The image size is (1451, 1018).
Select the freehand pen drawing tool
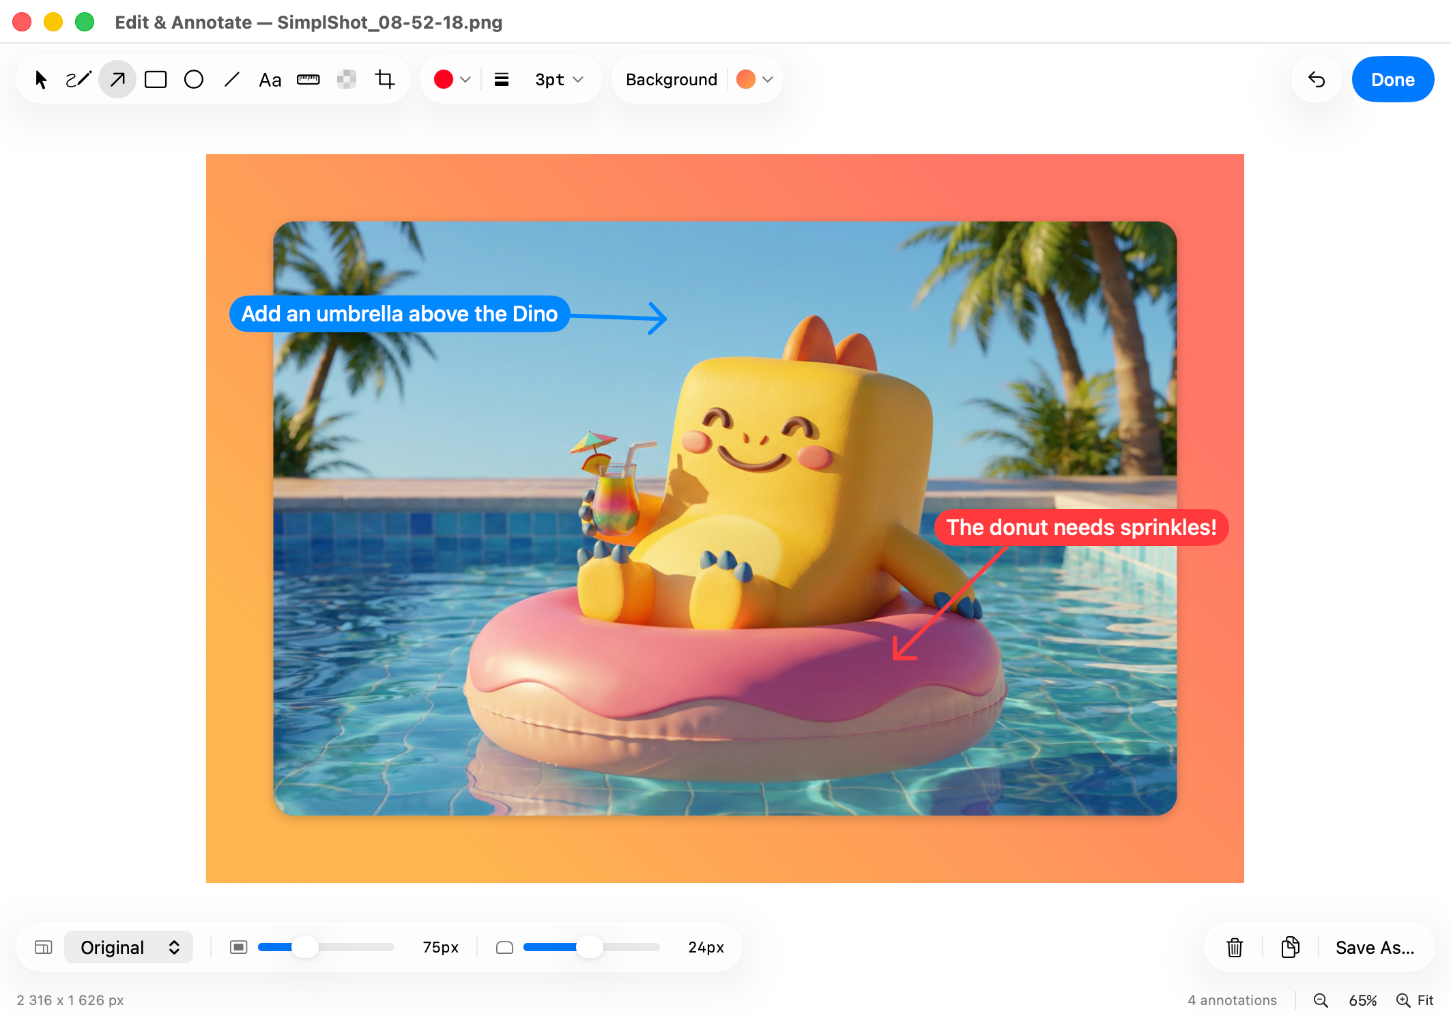(x=78, y=80)
